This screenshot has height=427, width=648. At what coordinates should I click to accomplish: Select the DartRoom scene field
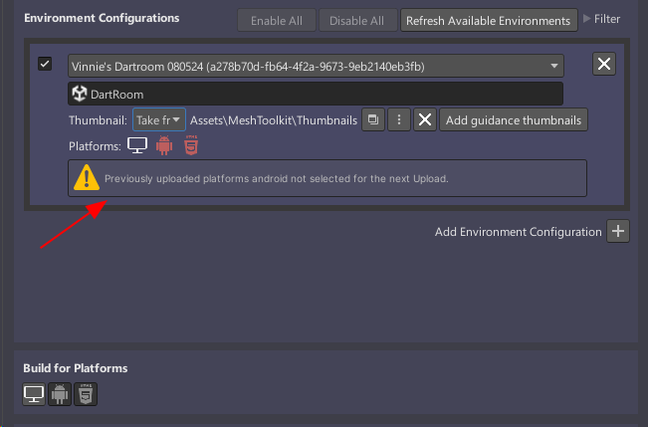(x=316, y=94)
